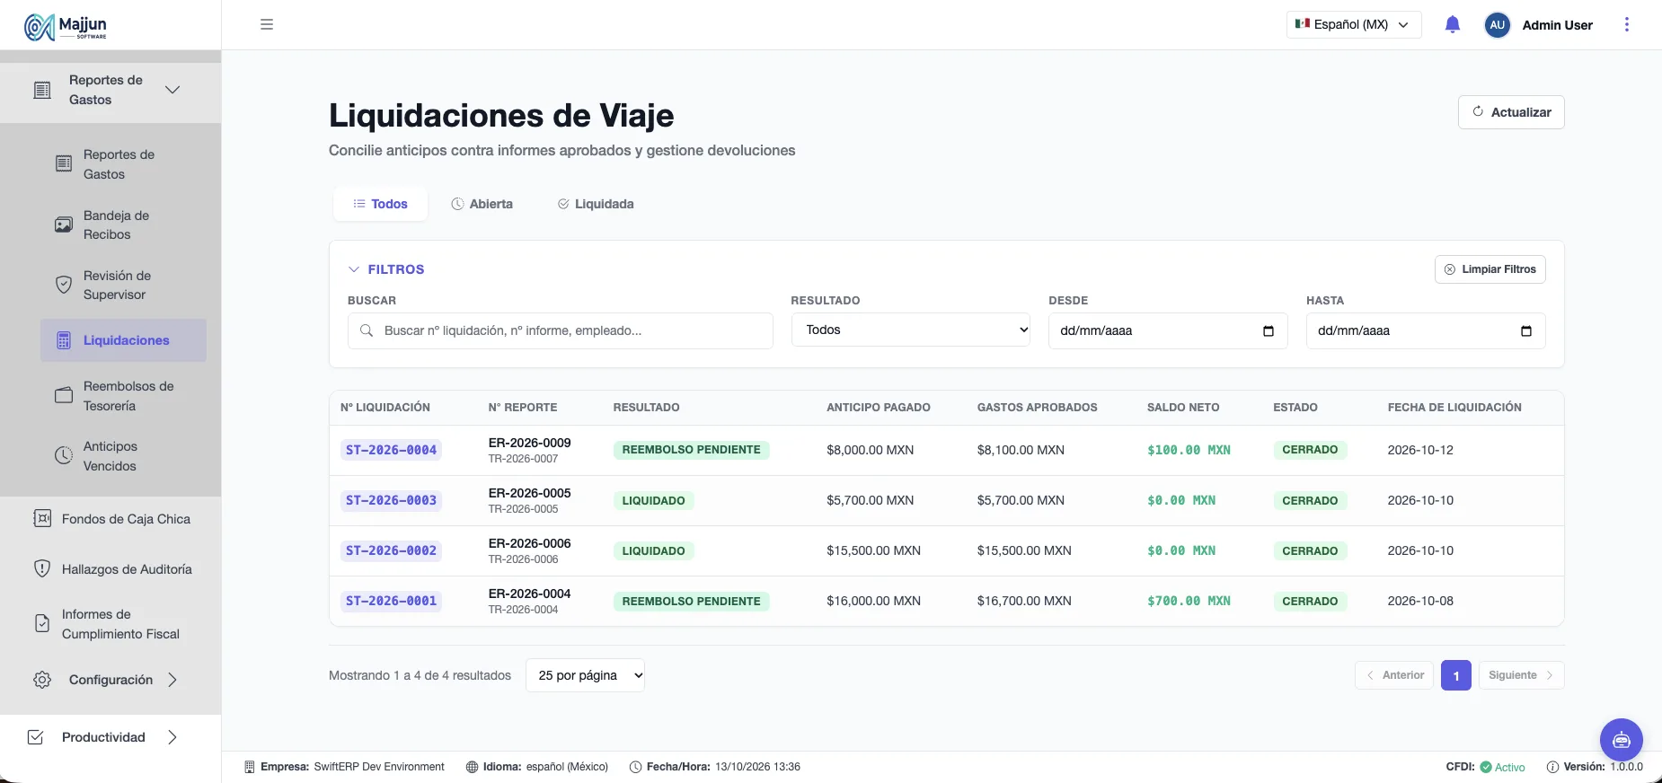The image size is (1662, 783).
Task: Click the Desde date input
Action: pos(1168,330)
